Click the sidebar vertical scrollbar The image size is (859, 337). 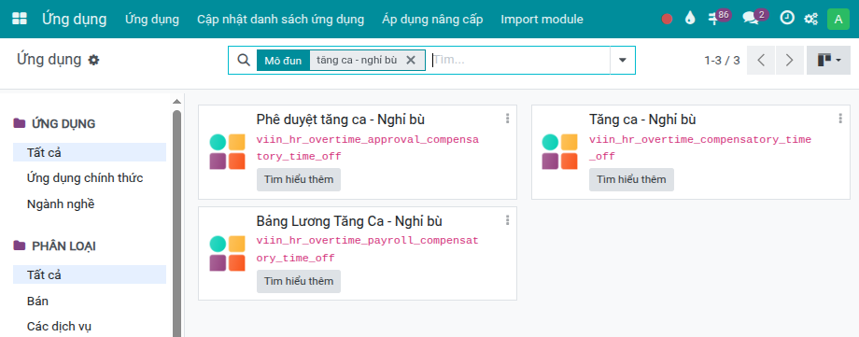click(176, 223)
